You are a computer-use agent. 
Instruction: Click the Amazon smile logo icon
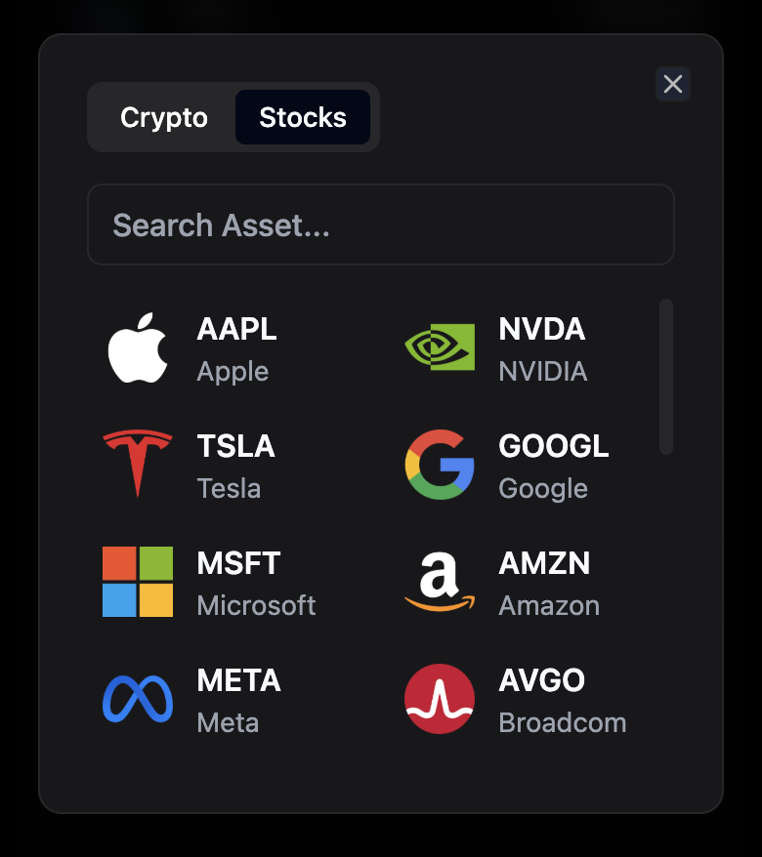pyautogui.click(x=440, y=582)
